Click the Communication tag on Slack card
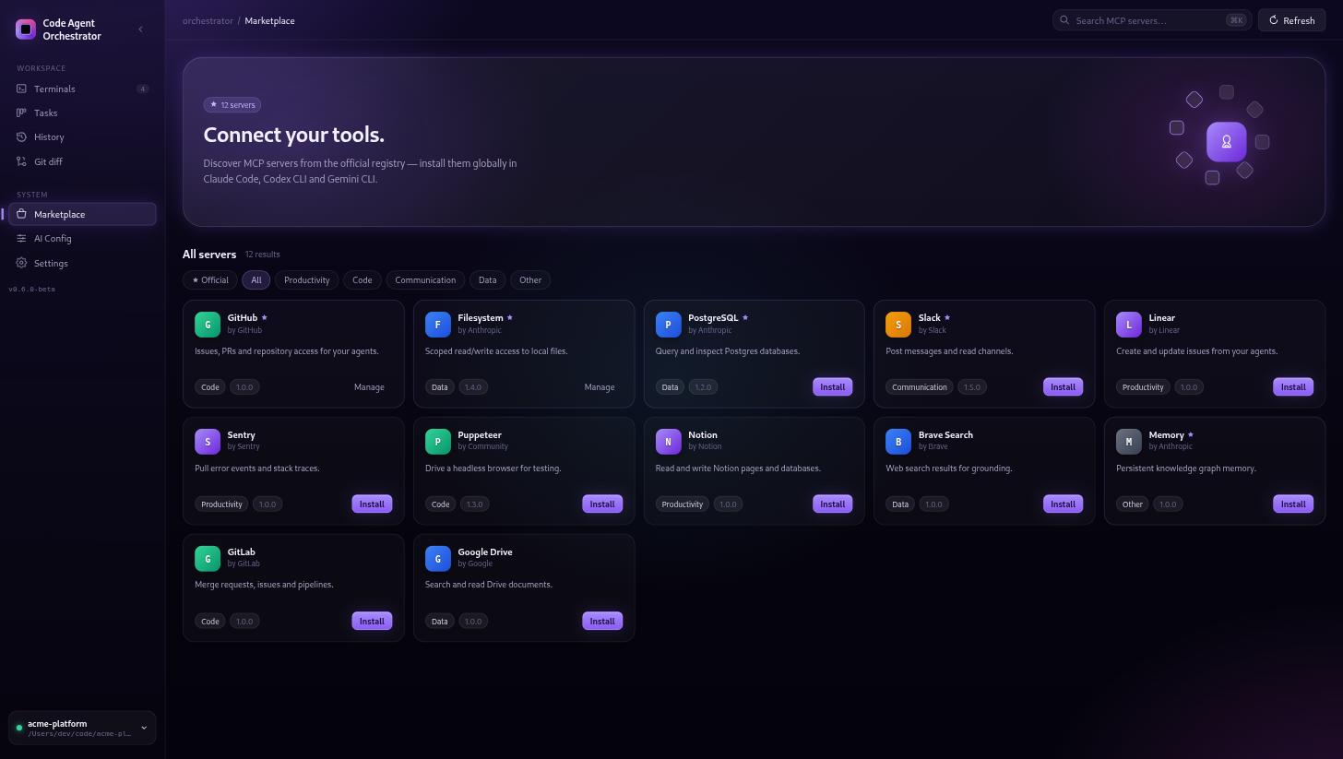 point(920,386)
